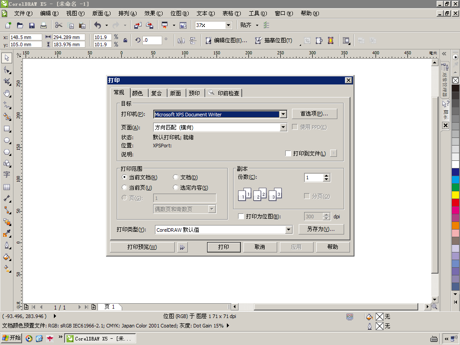Click the 帮助 button in dialog
Screen dimensions: 460x345
(x=333, y=247)
